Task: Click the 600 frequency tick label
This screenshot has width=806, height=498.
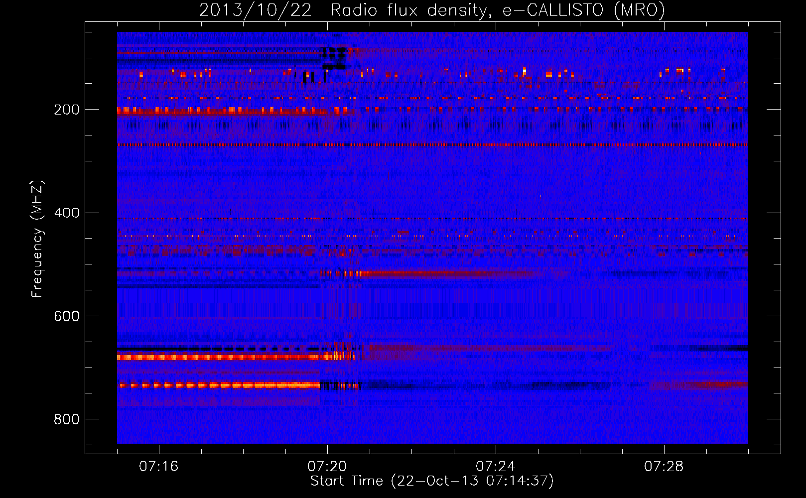Action: [67, 316]
